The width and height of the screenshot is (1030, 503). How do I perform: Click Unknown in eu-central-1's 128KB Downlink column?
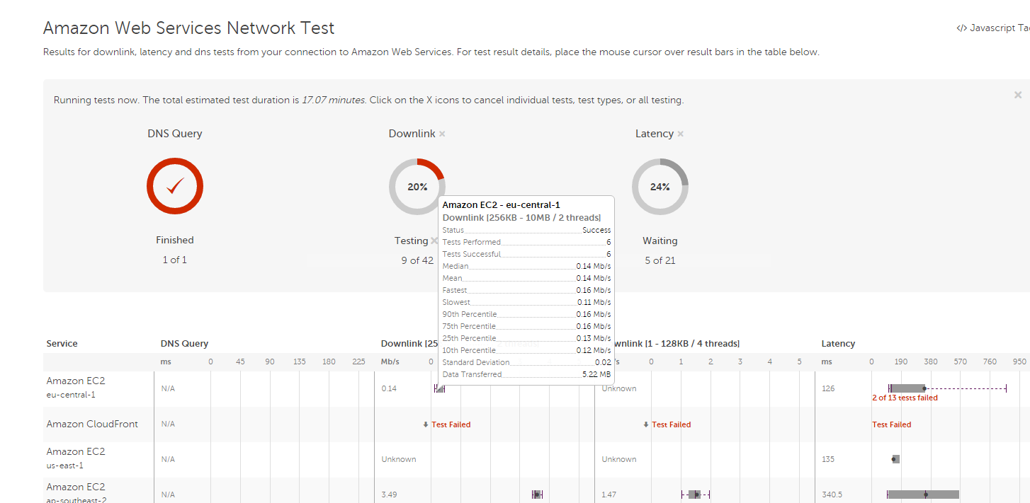point(619,388)
